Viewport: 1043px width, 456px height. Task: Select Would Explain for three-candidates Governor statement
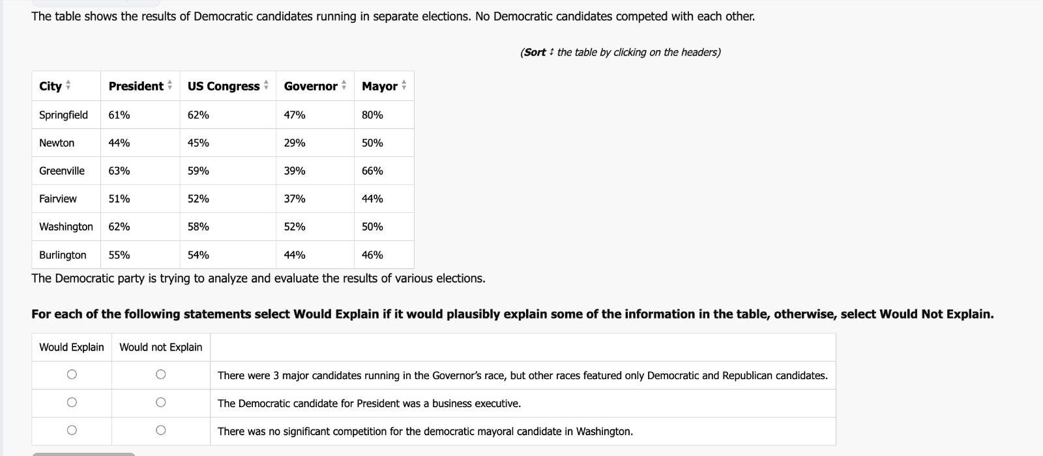(x=72, y=375)
